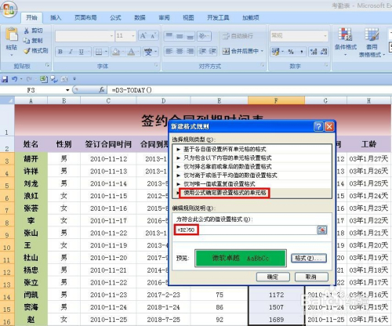This screenshot has height=326, width=392.
Task: Align text left in alignment group
Action: [169, 51]
